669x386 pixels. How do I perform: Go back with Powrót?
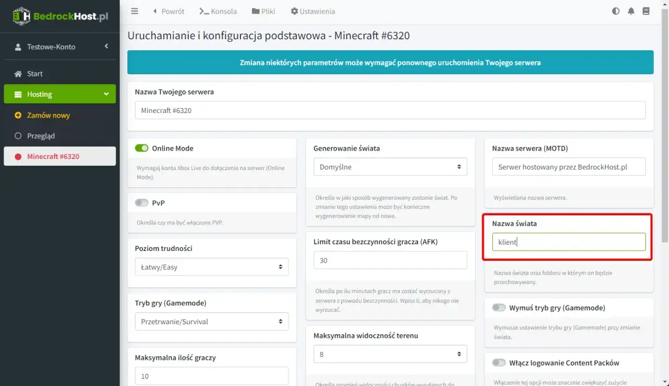[168, 11]
